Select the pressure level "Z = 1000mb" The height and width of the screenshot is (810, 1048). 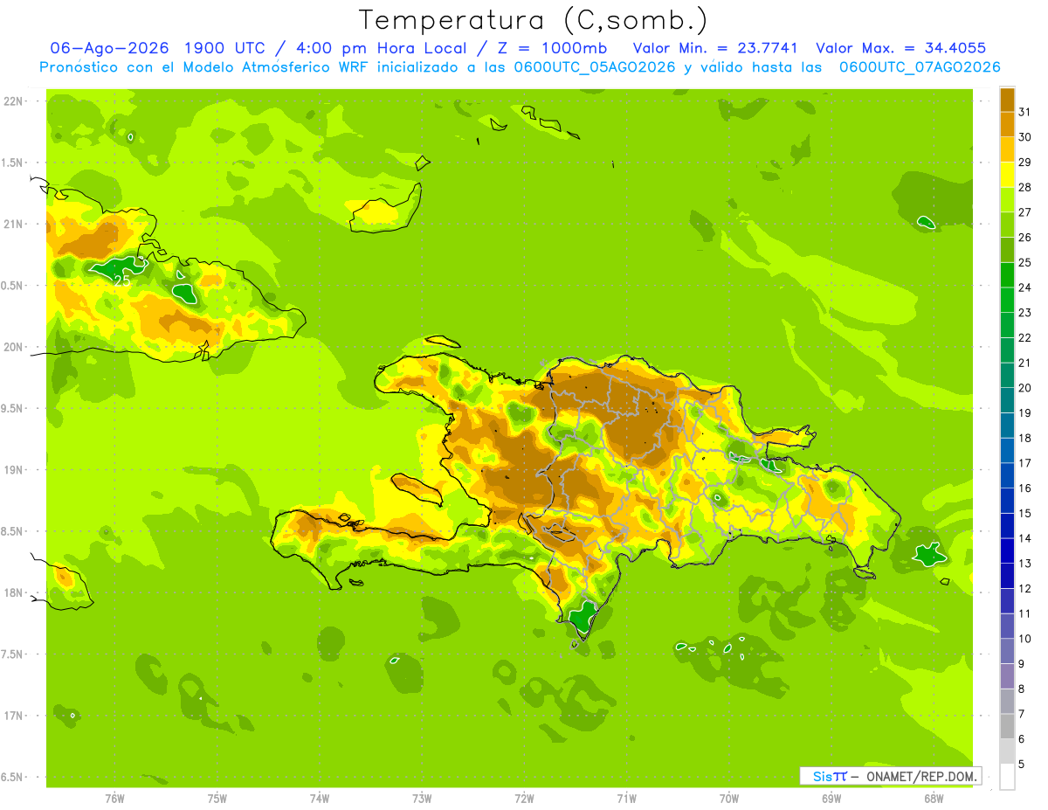point(551,48)
